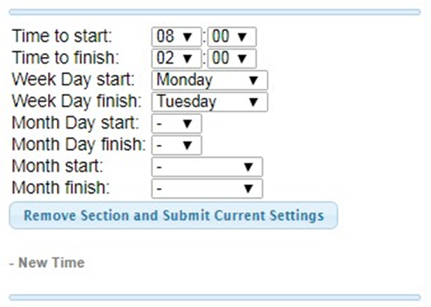Expand the Week Day start dropdown showing Monday
The height and width of the screenshot is (307, 431).
[x=210, y=80]
